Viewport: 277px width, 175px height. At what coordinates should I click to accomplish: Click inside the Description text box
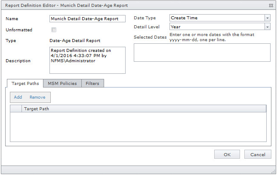tap(87, 60)
